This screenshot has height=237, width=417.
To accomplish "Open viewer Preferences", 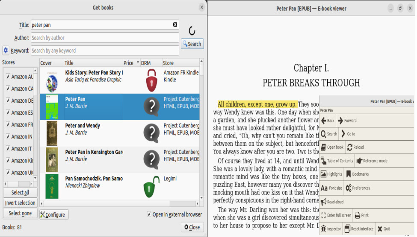I will (x=358, y=188).
